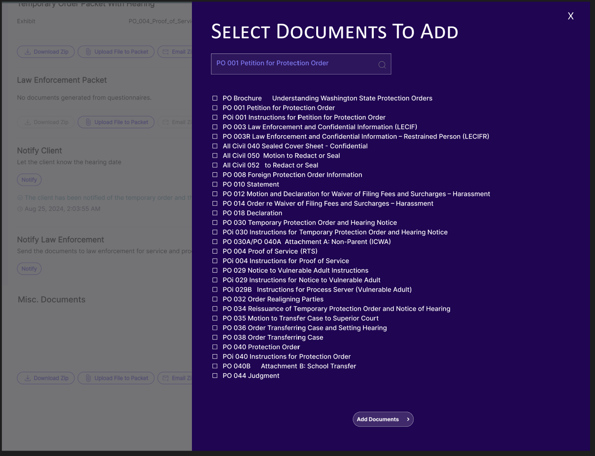The height and width of the screenshot is (456, 595).
Task: Click the checkmark icon beside the client notified message
Action: 20,197
